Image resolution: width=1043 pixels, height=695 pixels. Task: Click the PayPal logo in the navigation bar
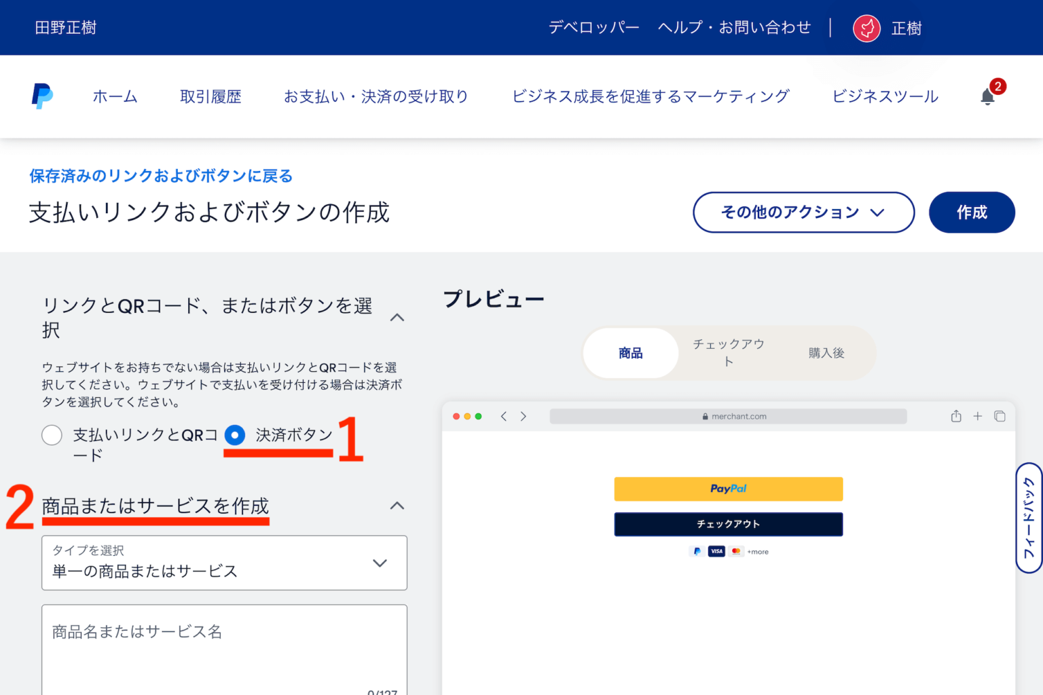[41, 96]
